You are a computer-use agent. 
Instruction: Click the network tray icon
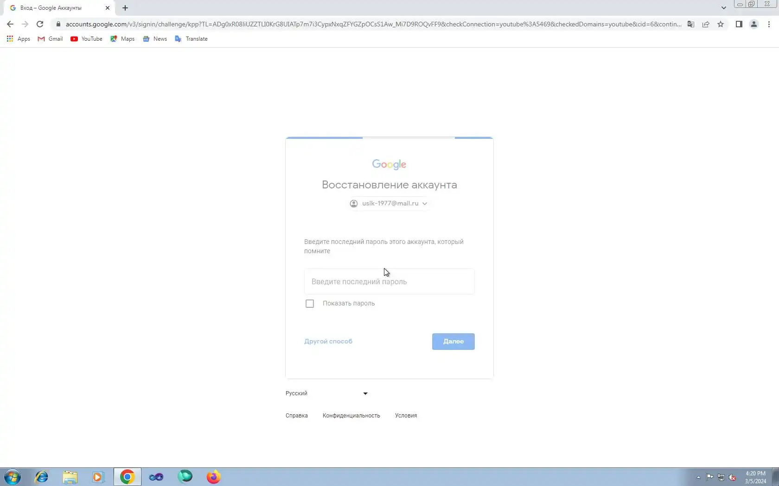coord(721,477)
